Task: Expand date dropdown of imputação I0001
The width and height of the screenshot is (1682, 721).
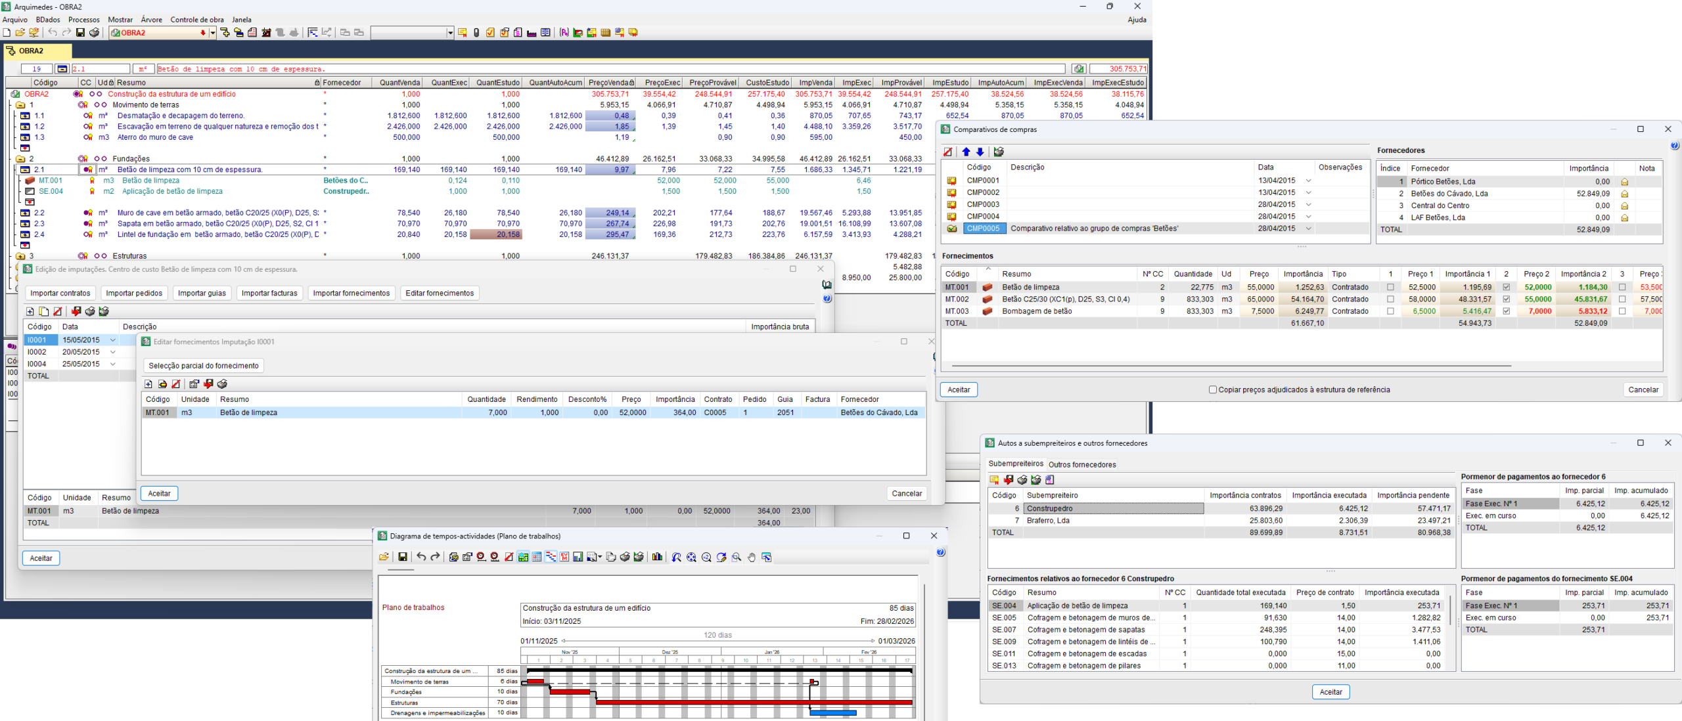Action: tap(113, 340)
